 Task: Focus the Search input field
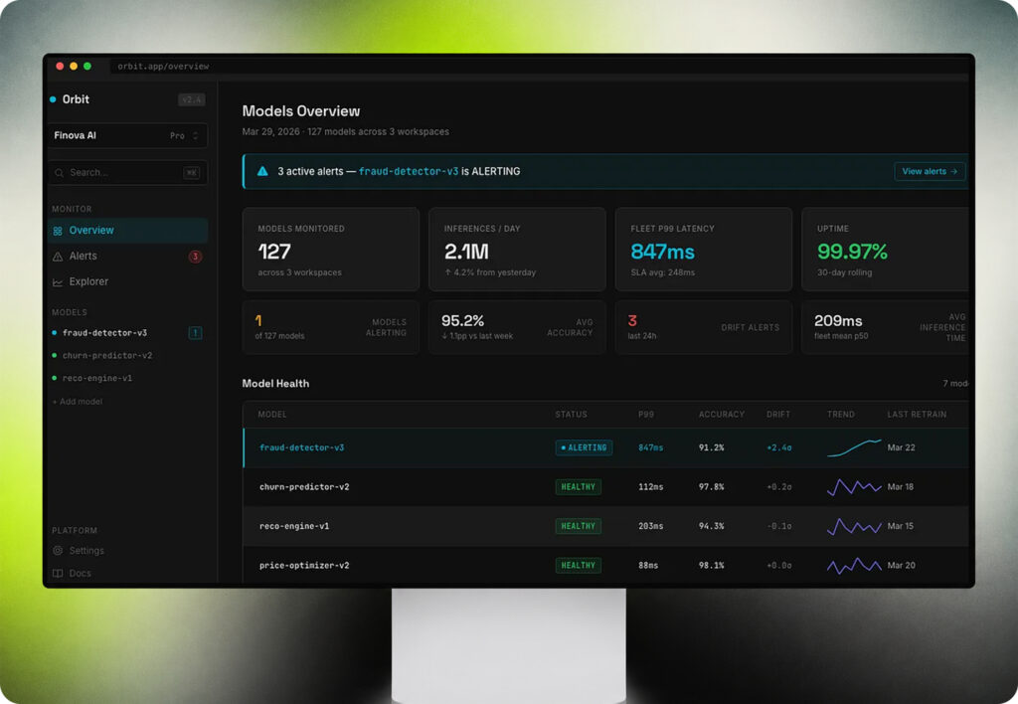[128, 173]
